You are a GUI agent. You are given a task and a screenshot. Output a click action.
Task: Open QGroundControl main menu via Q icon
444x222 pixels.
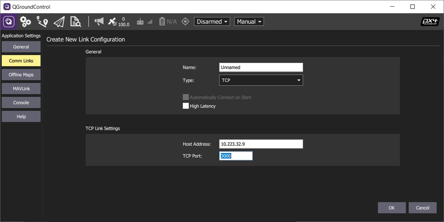click(x=8, y=21)
